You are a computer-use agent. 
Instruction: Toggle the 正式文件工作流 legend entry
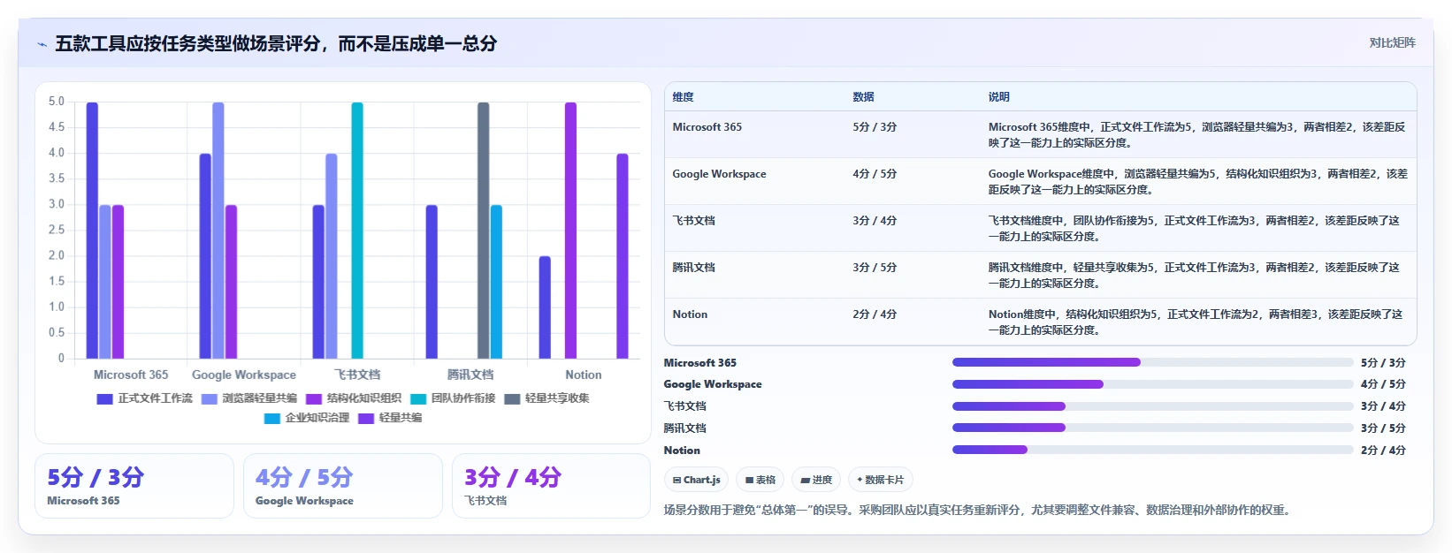pos(145,398)
